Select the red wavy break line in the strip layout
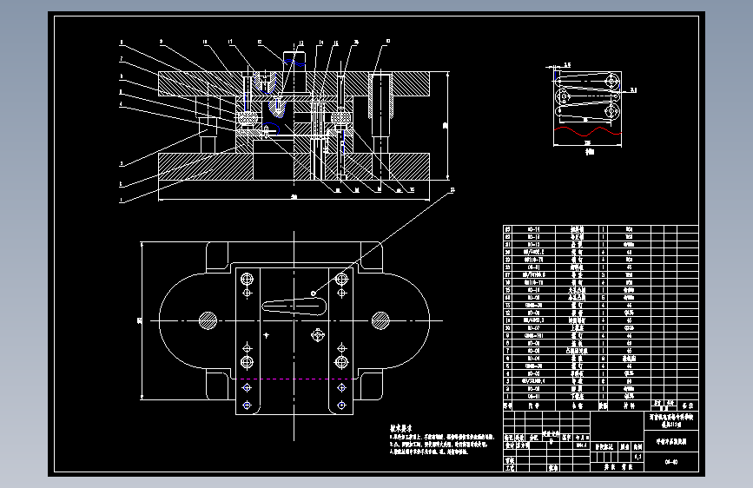The width and height of the screenshot is (753, 488). click(588, 131)
